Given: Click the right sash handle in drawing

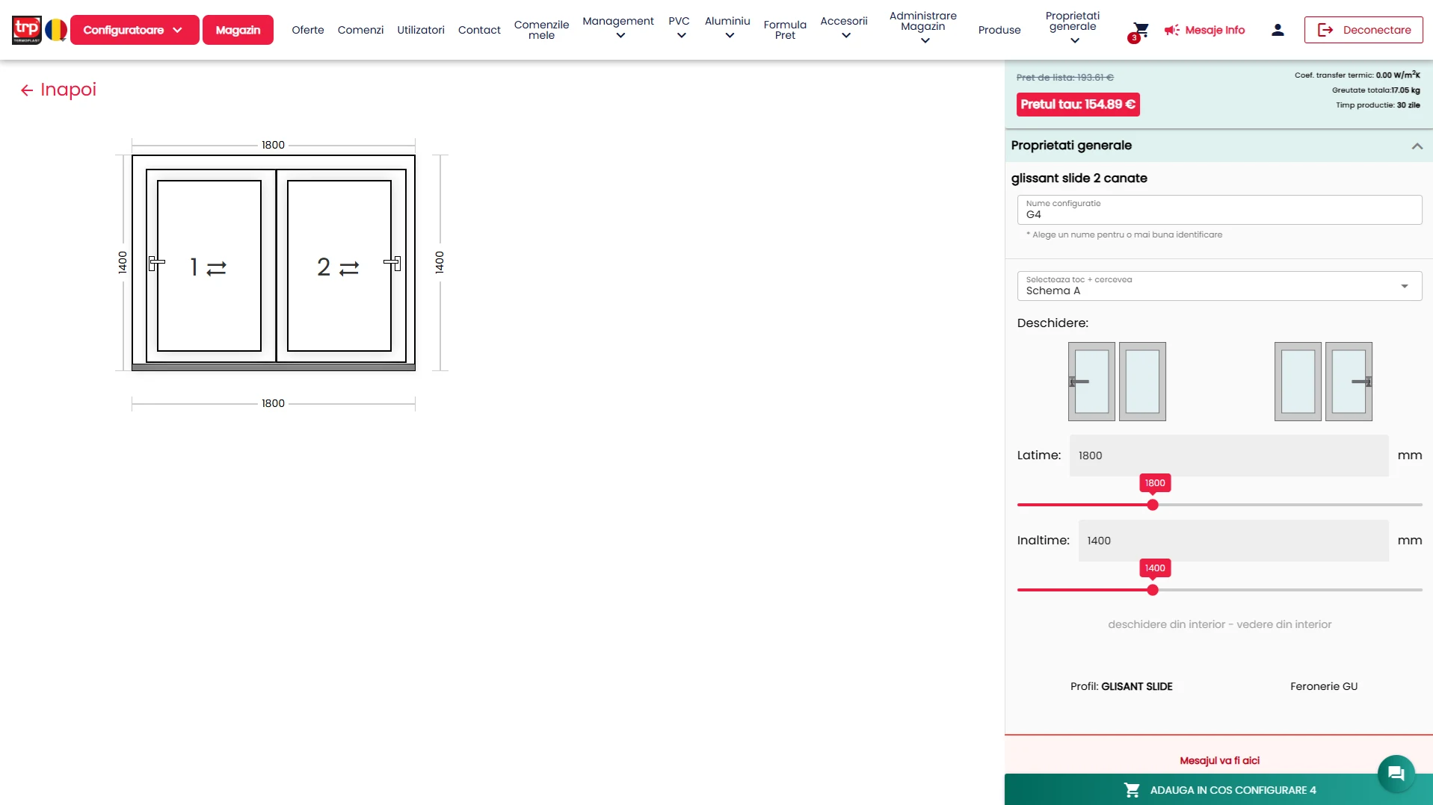Looking at the screenshot, I should pos(392,263).
